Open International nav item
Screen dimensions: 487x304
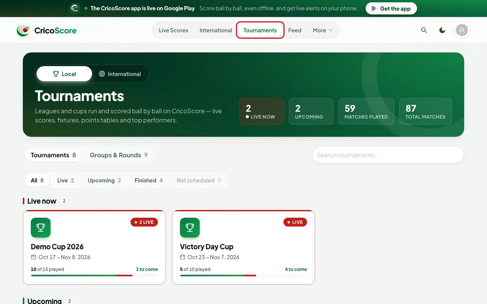(216, 30)
